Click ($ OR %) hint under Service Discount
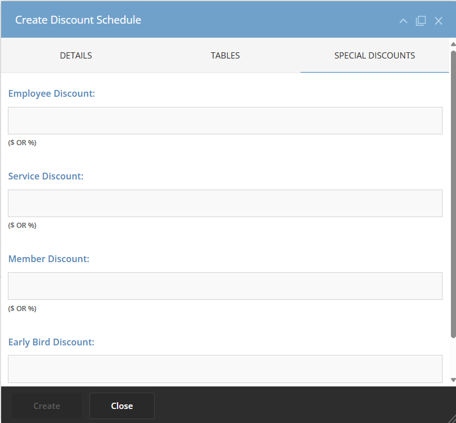456x423 pixels. click(x=22, y=225)
